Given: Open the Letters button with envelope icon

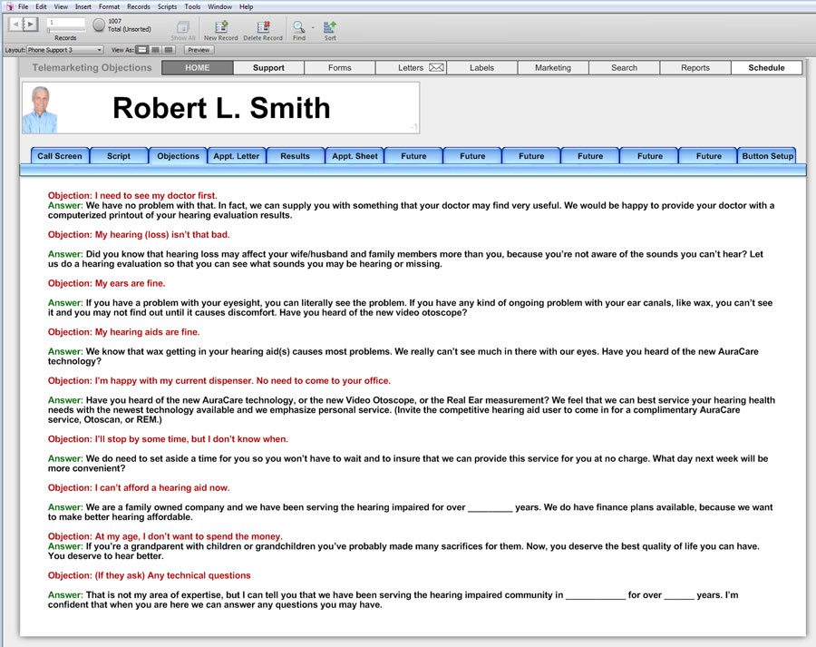Looking at the screenshot, I should click(411, 68).
